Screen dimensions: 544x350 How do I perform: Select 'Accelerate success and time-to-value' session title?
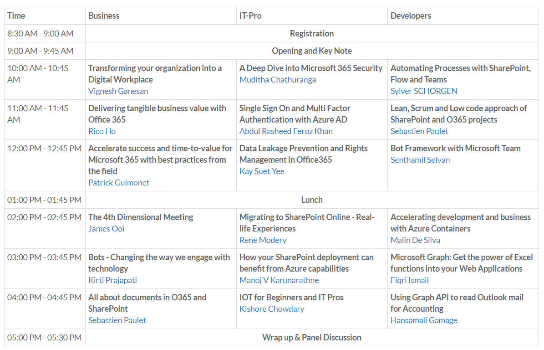pyautogui.click(x=160, y=160)
